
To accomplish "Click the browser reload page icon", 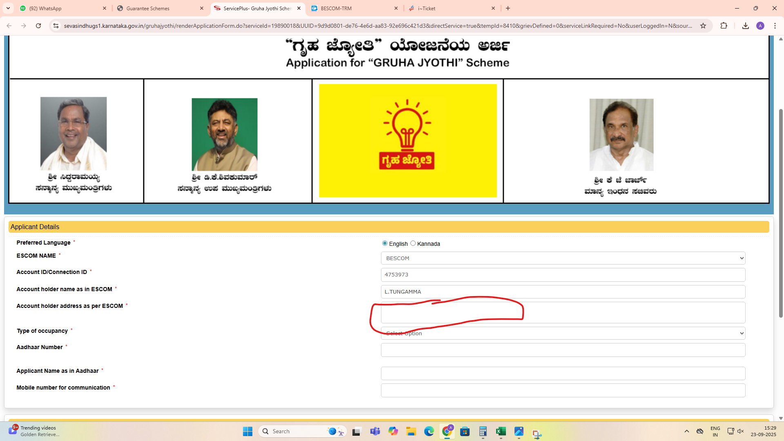I will (38, 26).
